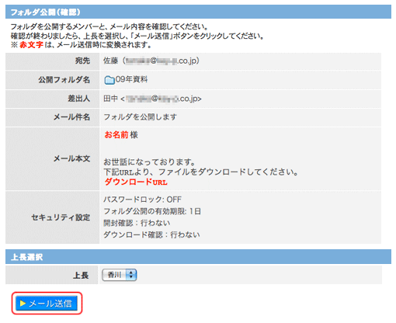
Task: Click the red 赤文字 note text
Action: (x=31, y=45)
